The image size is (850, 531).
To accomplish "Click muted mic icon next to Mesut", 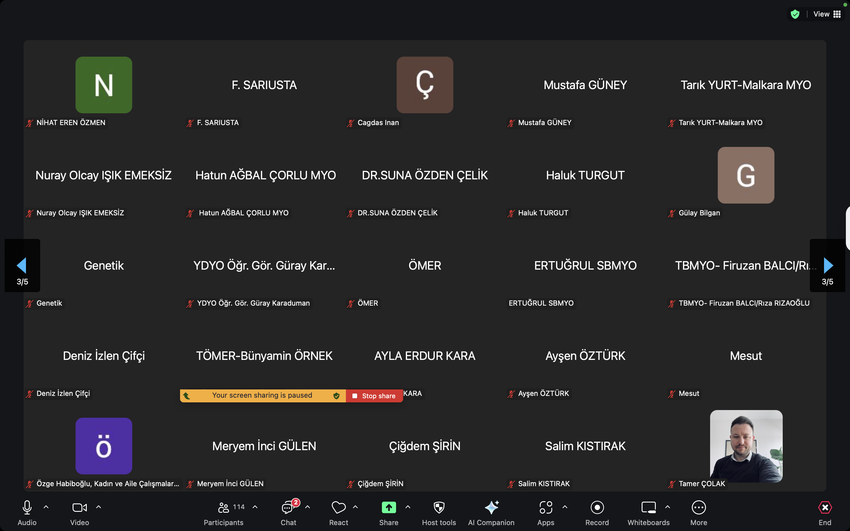I will coord(671,394).
